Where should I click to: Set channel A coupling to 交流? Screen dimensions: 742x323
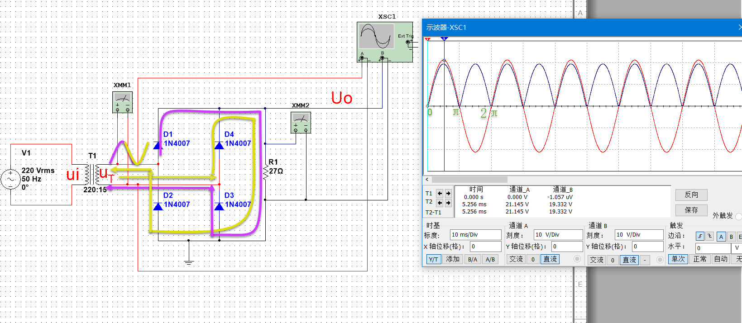click(516, 259)
